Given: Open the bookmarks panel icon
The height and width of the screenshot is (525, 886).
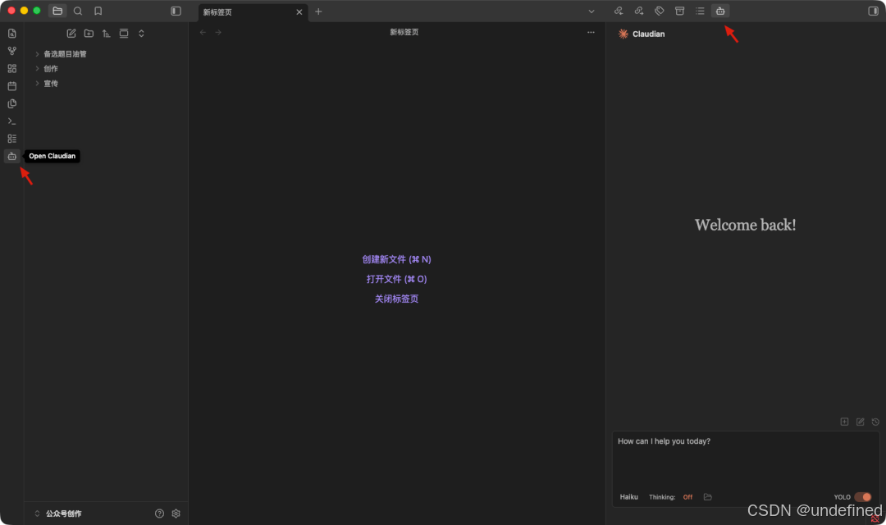Looking at the screenshot, I should click(x=98, y=11).
